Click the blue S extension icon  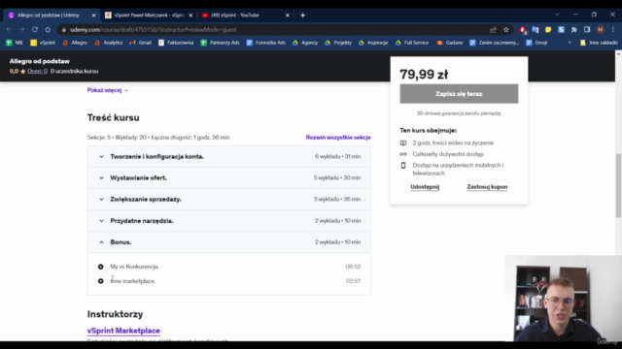coord(561,30)
